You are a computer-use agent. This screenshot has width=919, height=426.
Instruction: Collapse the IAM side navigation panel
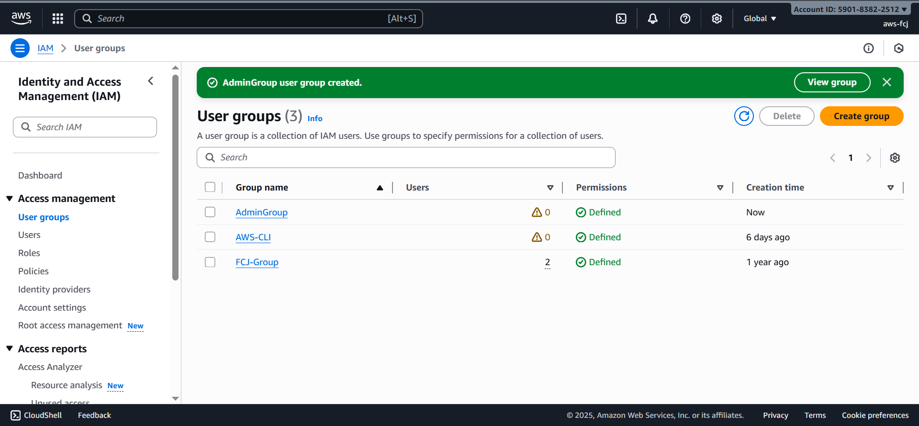(x=151, y=81)
